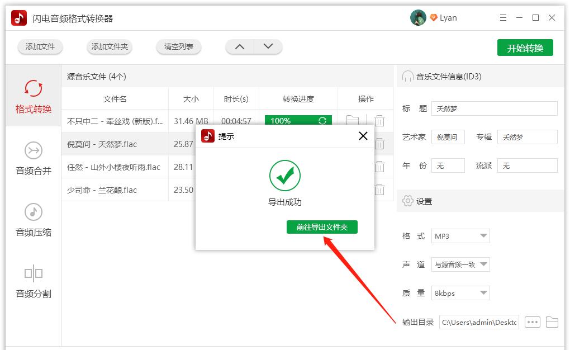Viewport: 570px width, 350px height.
Task: Click 前往导出文件夹 in the success dialog
Action: tap(322, 228)
